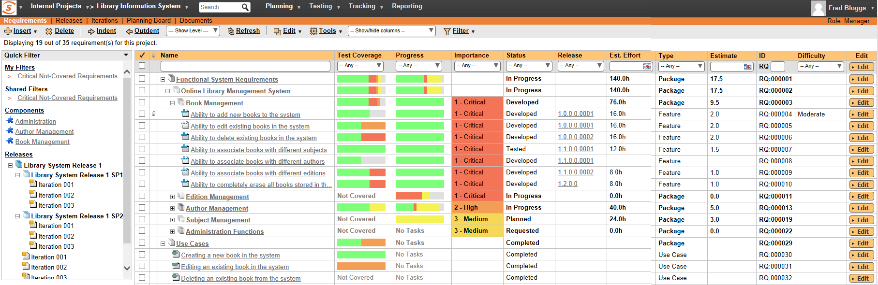
Task: Switch to the Releases tab
Action: tap(69, 21)
